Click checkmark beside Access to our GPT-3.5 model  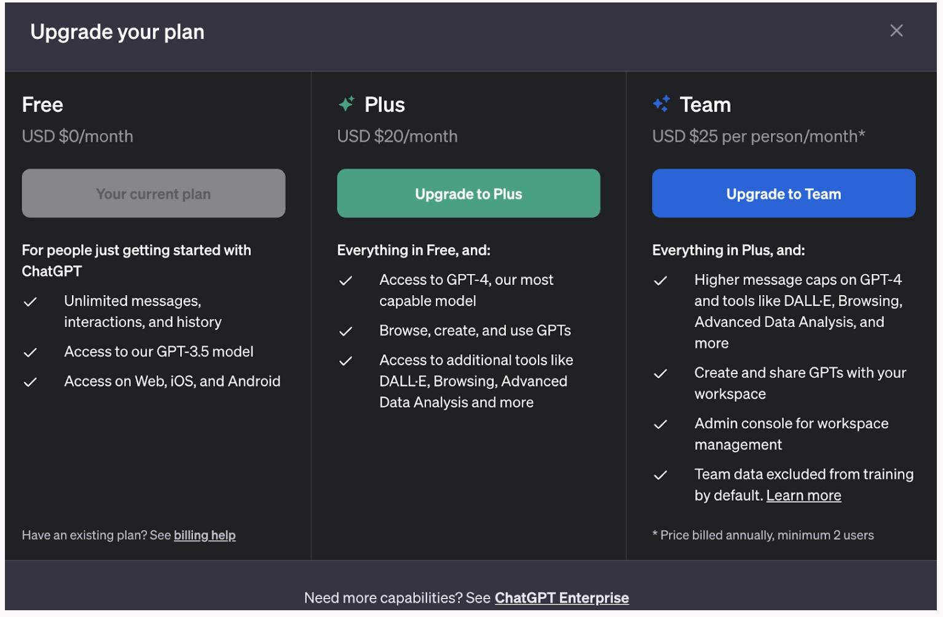click(30, 353)
